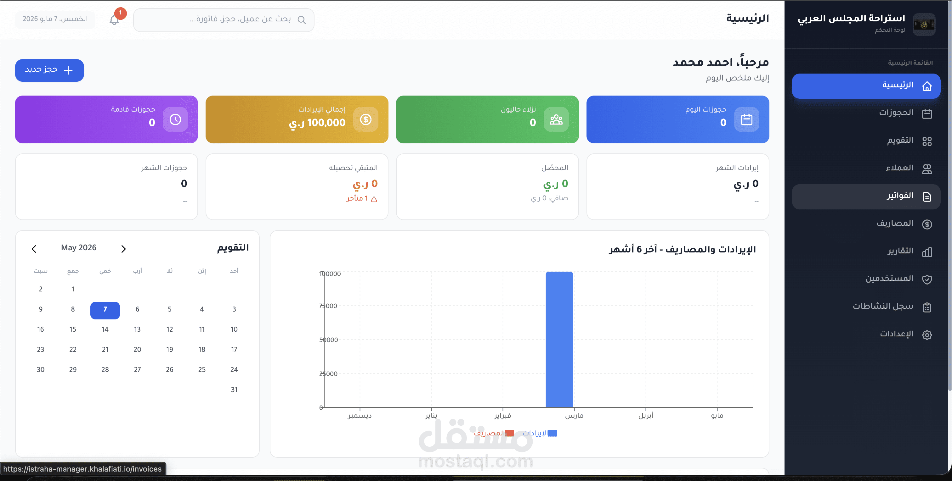Select day 20 in the calendar
This screenshot has height=481, width=952.
click(x=137, y=350)
